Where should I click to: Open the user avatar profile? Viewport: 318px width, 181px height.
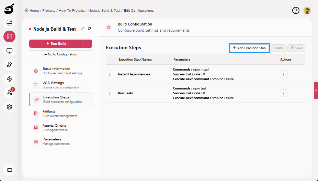[307, 10]
